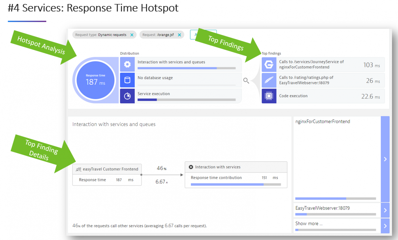Remove the Dynamic requests filter

tap(132, 34)
